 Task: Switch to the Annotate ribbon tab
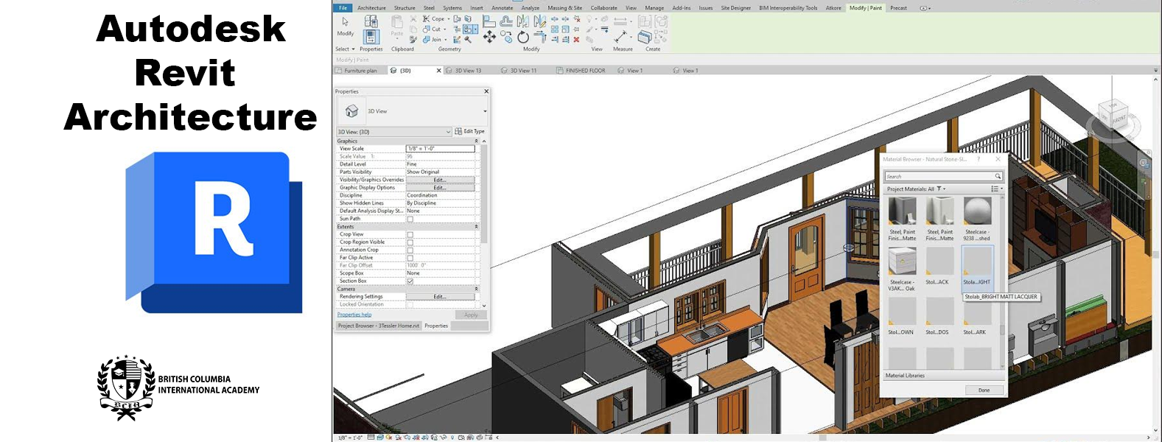pos(502,8)
